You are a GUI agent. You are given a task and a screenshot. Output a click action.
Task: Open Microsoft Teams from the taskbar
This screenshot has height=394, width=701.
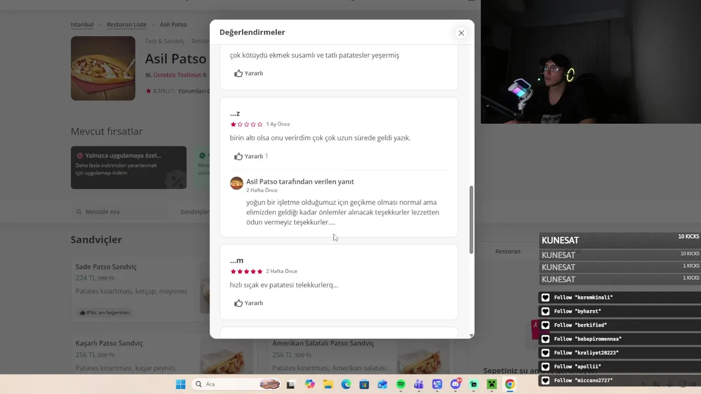pos(419,384)
